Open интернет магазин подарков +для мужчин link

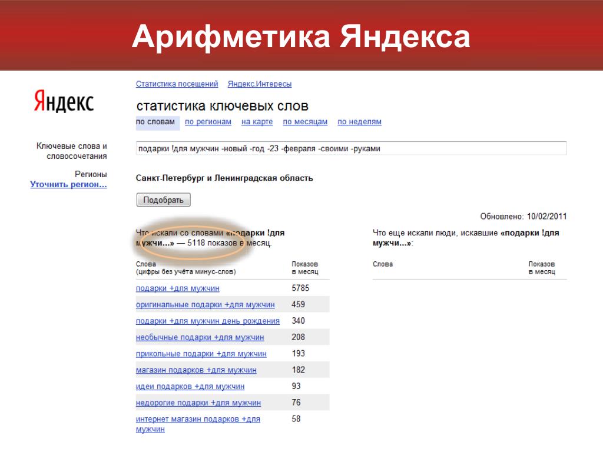(x=198, y=424)
